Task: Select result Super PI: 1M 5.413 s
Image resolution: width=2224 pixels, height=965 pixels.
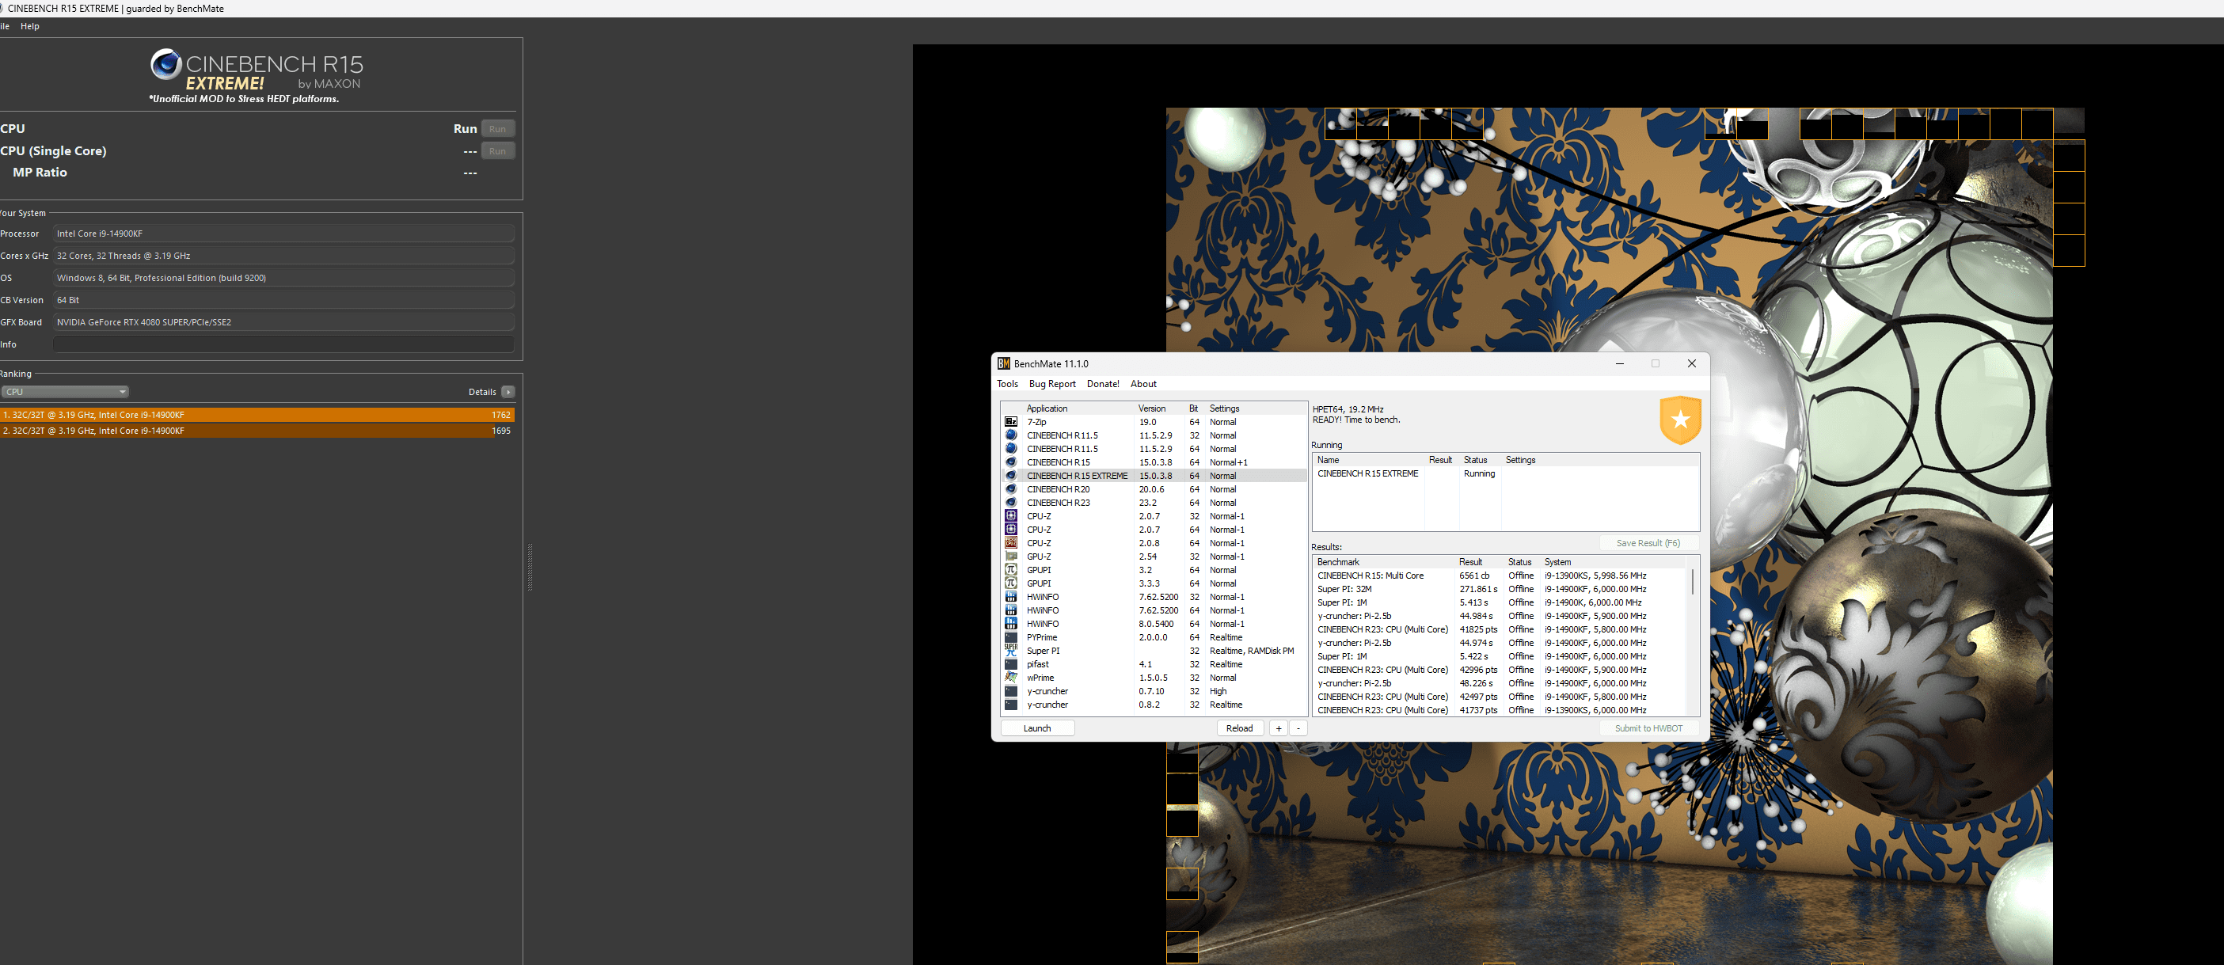Action: pos(1500,602)
